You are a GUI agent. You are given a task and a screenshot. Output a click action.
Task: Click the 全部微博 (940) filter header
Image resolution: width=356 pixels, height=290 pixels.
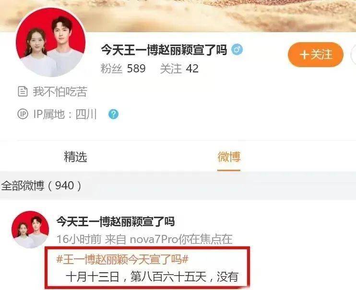[41, 186]
